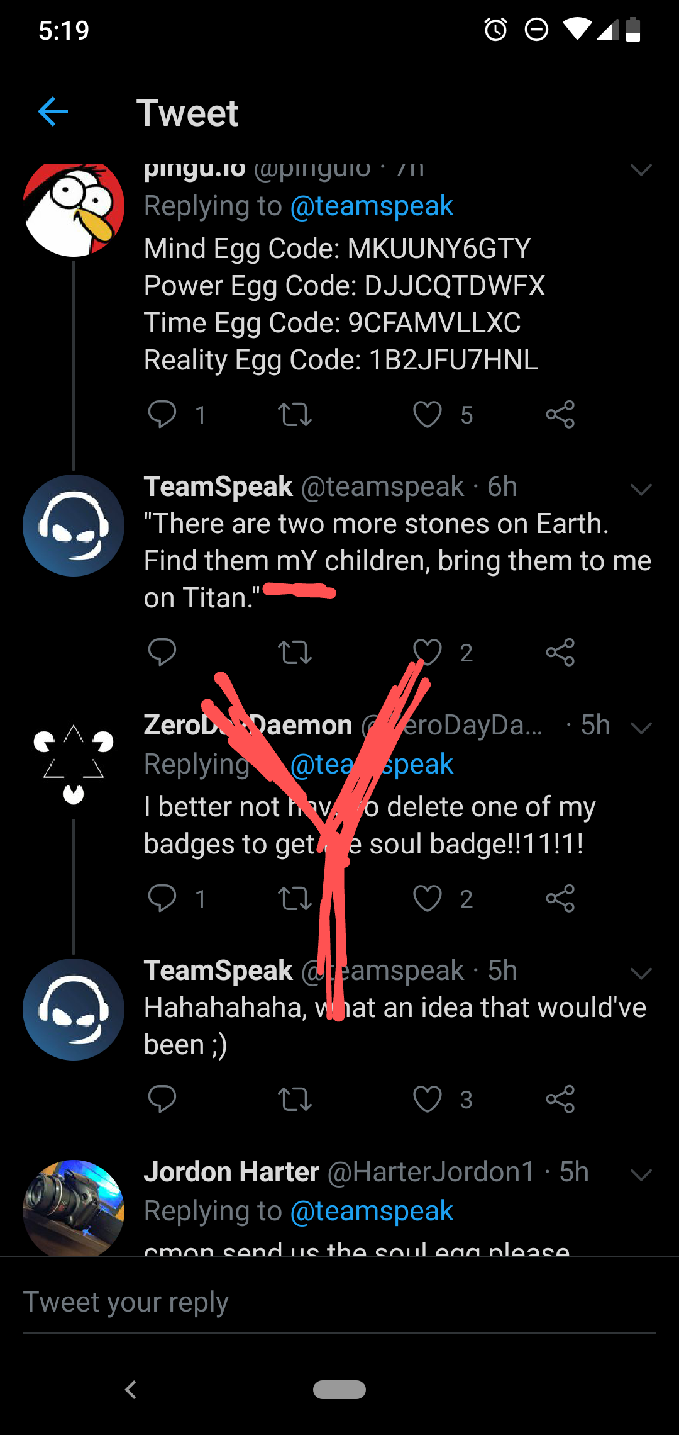Open pingu.io's profile picture
This screenshot has height=1435, width=679.
tap(74, 209)
